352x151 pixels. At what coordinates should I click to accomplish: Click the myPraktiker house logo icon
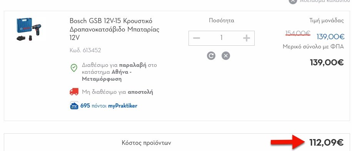[74, 105]
